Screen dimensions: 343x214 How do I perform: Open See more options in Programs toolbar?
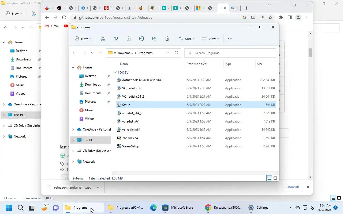[x=230, y=39]
